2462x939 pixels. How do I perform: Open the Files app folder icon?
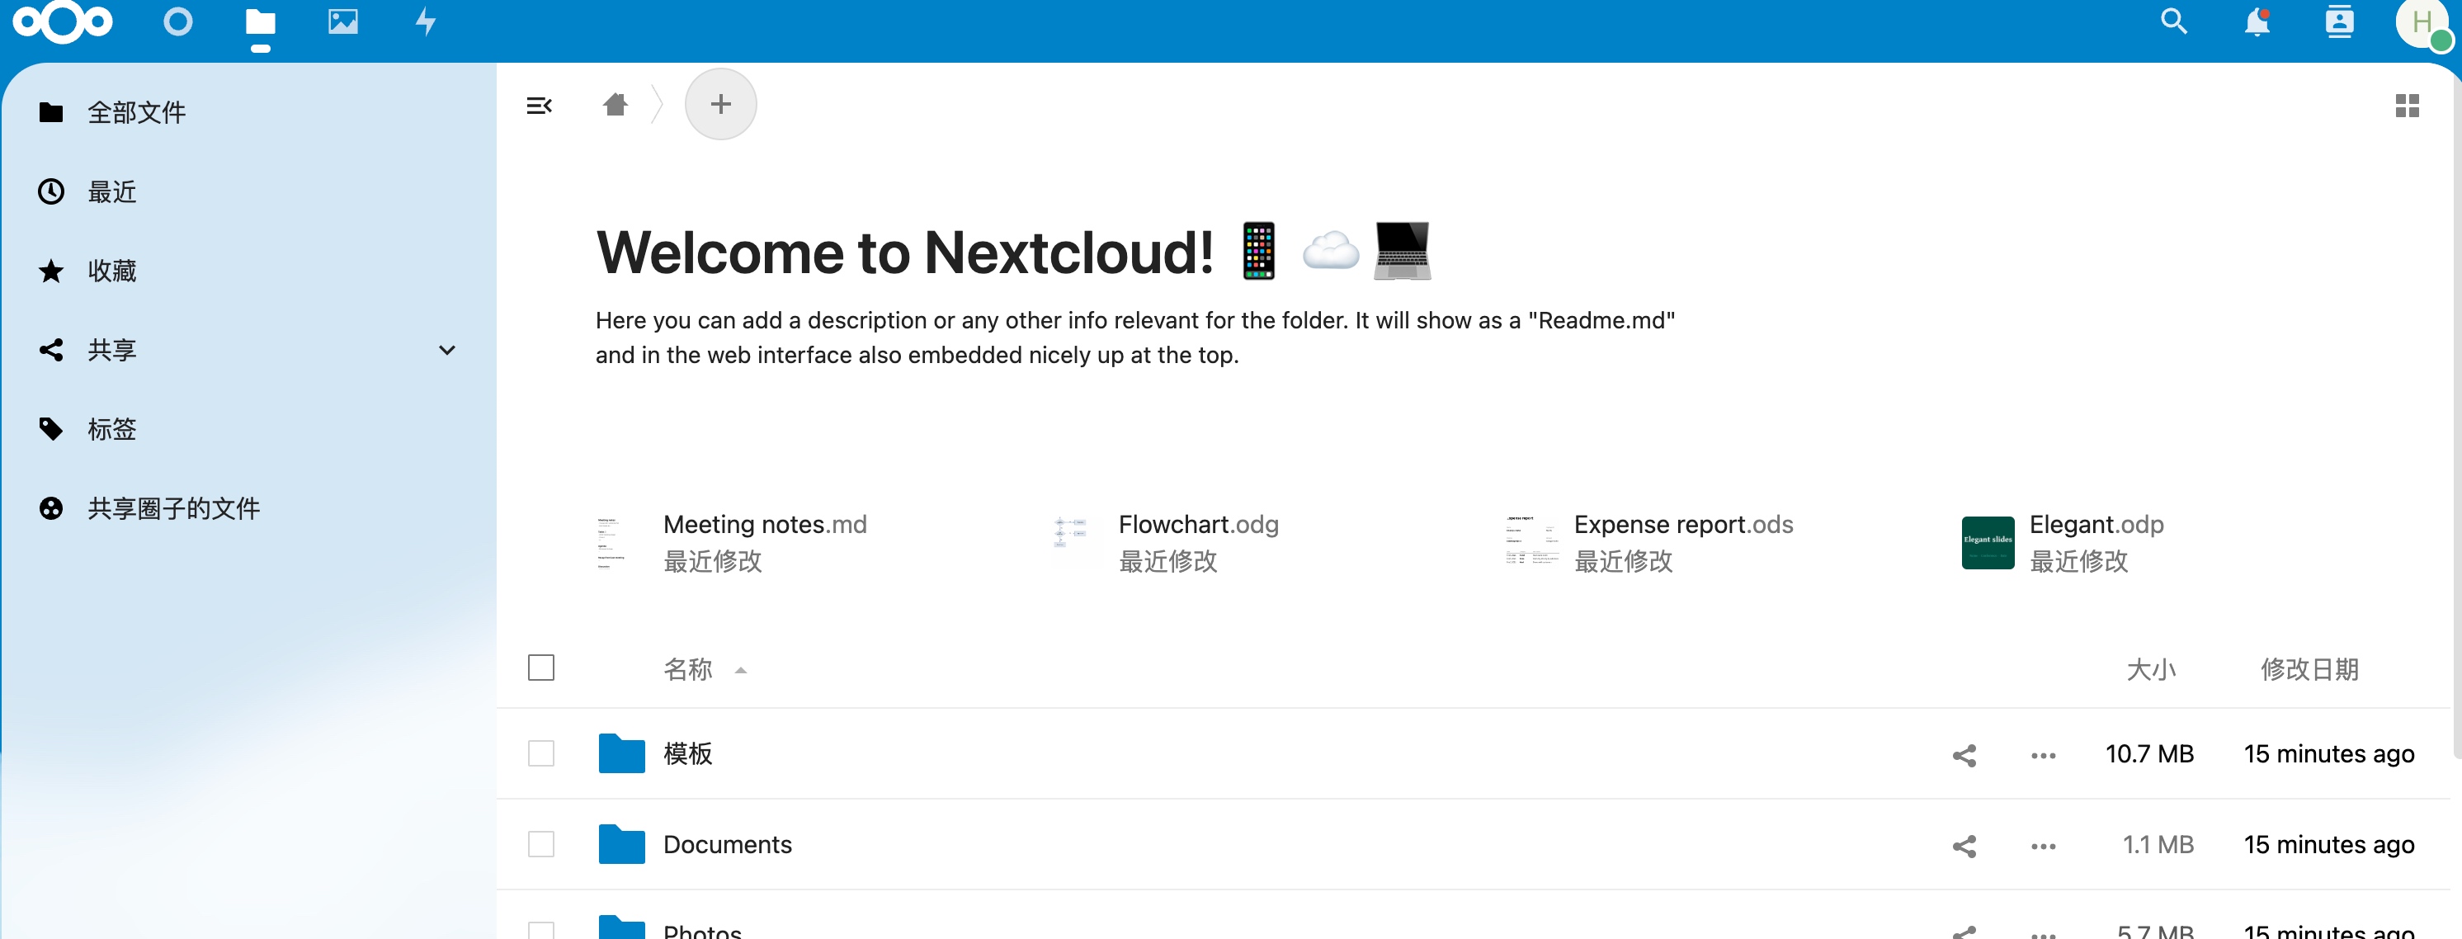(x=260, y=22)
